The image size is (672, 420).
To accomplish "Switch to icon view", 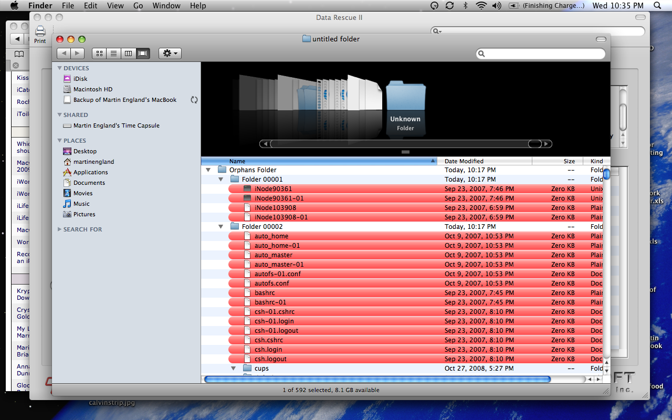I will pos(99,53).
